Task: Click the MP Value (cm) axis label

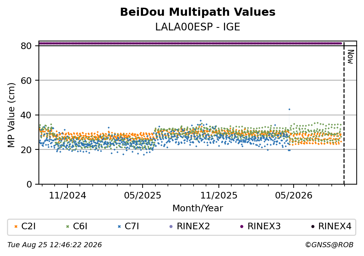Action: [x=11, y=115]
